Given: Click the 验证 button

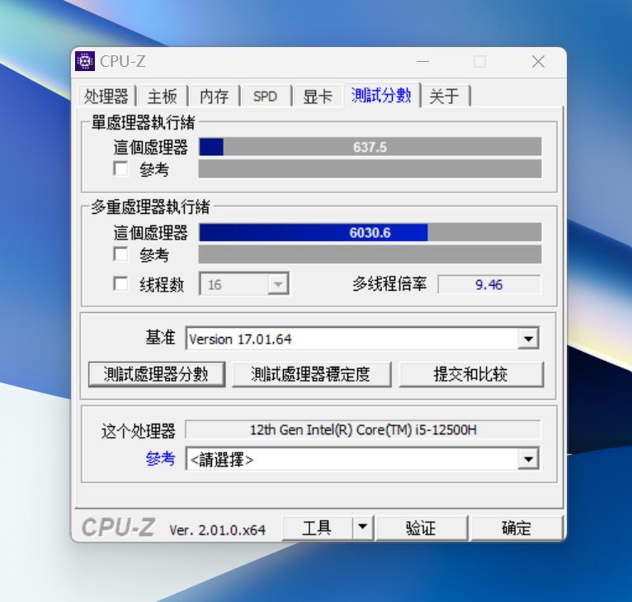Looking at the screenshot, I should tap(421, 528).
